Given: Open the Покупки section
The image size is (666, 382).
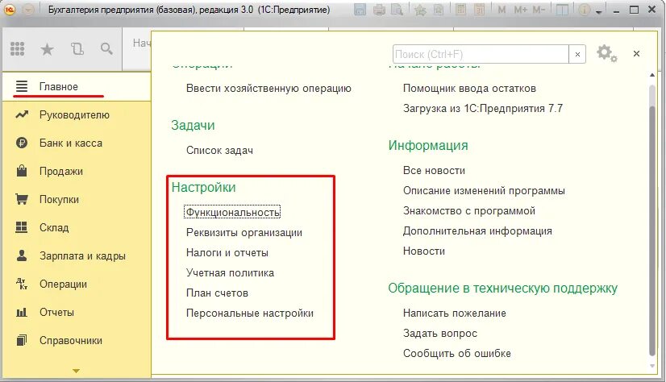Looking at the screenshot, I should click(x=77, y=200).
